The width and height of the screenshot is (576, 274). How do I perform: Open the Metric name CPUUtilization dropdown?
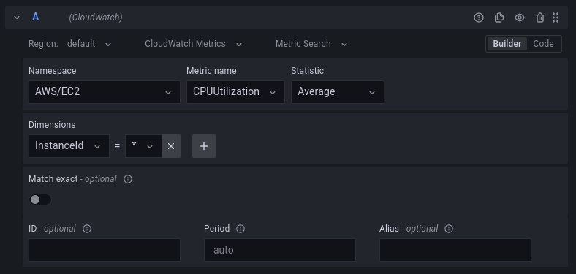(235, 92)
